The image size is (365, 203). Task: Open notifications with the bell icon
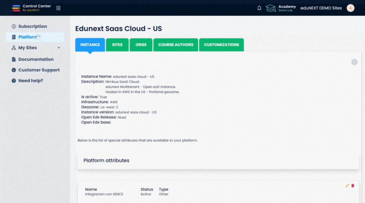pos(259,8)
